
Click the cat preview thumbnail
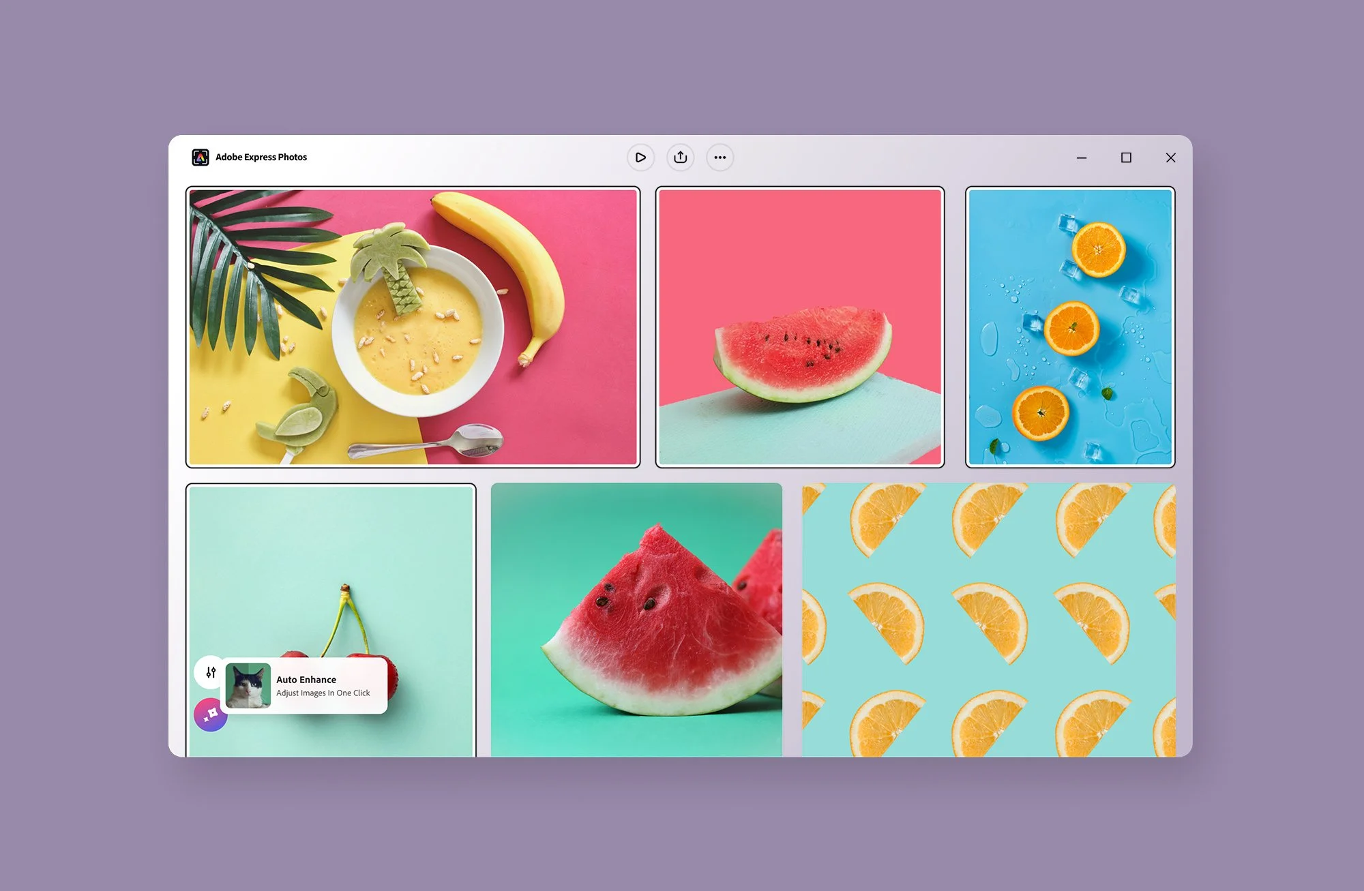pos(248,686)
